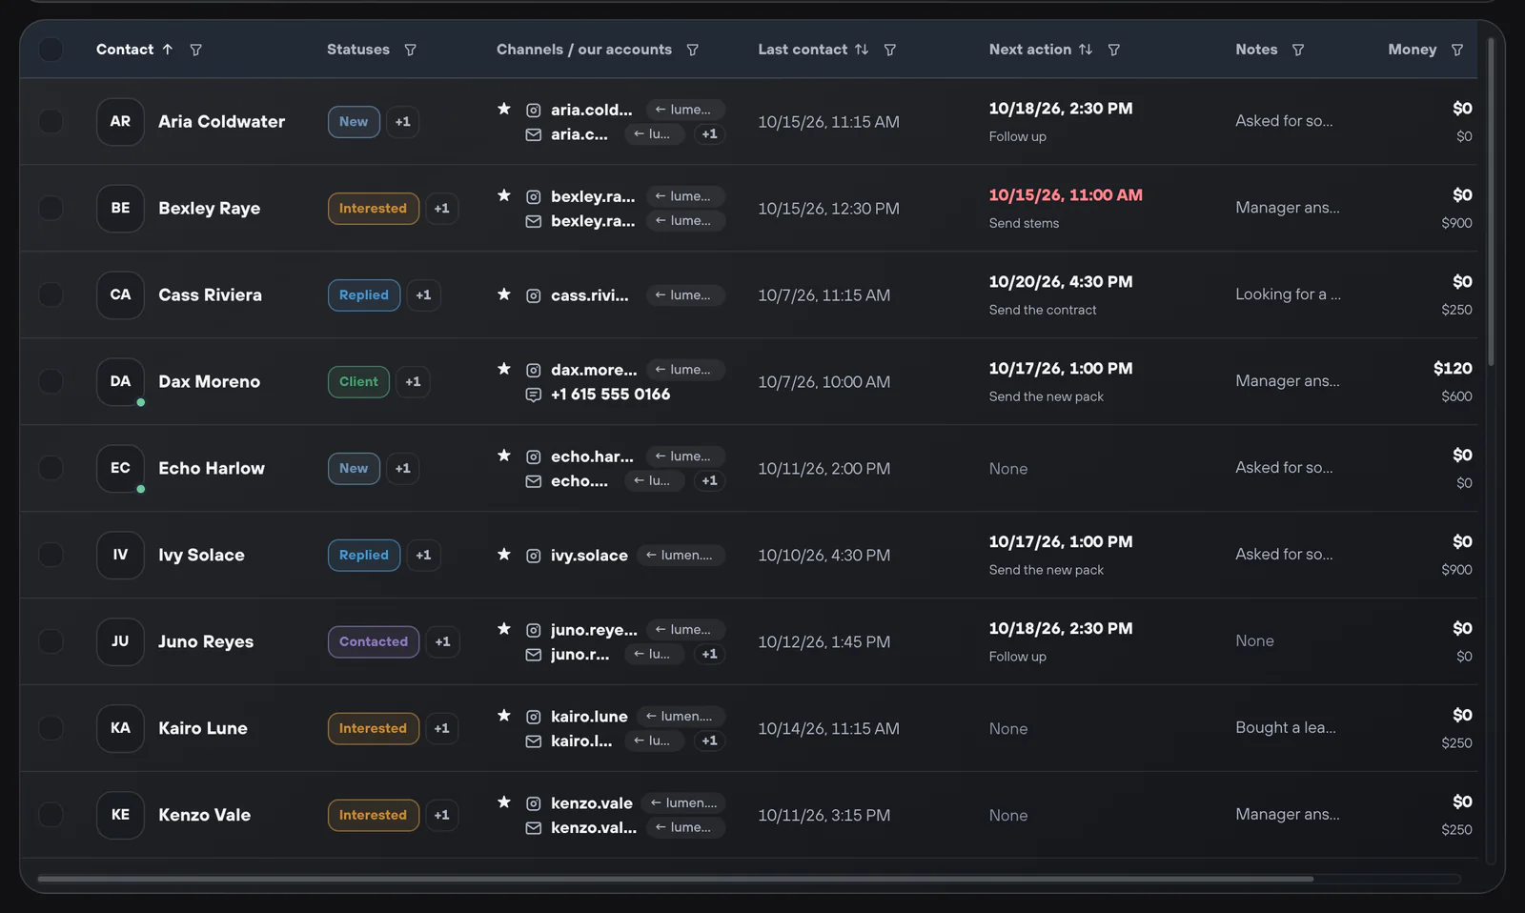The image size is (1525, 913).
Task: Select the Kenzo Vale row checkbox
Action: [51, 815]
